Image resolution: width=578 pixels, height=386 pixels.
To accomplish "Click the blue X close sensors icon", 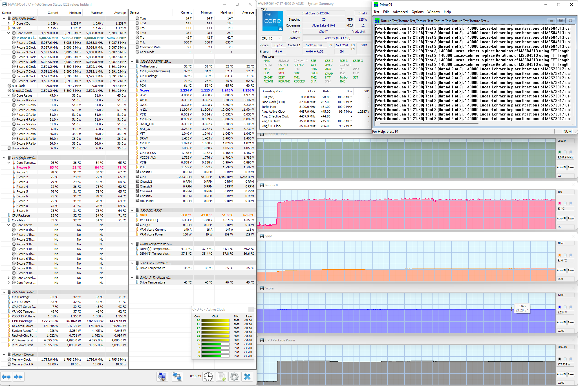I will coord(247,376).
